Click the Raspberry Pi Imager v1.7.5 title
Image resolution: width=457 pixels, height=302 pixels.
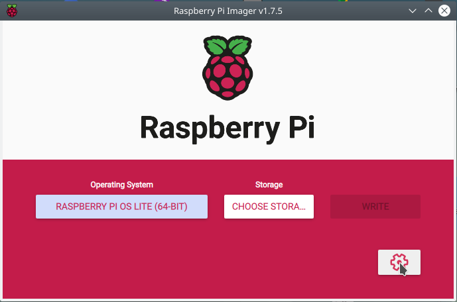click(x=228, y=11)
